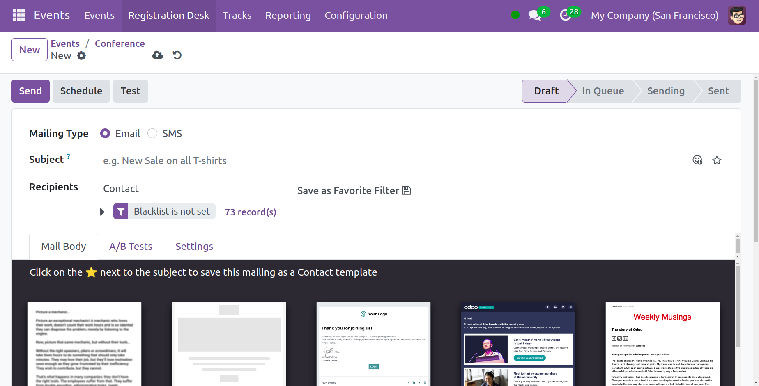Open the apps grid menu icon
Viewport: 759px width, 386px height.
click(x=19, y=15)
